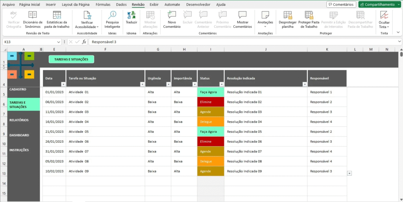This screenshot has width=403, height=202.
Task: Switch to the Fórmulas ribbon tab
Action: click(x=103, y=5)
